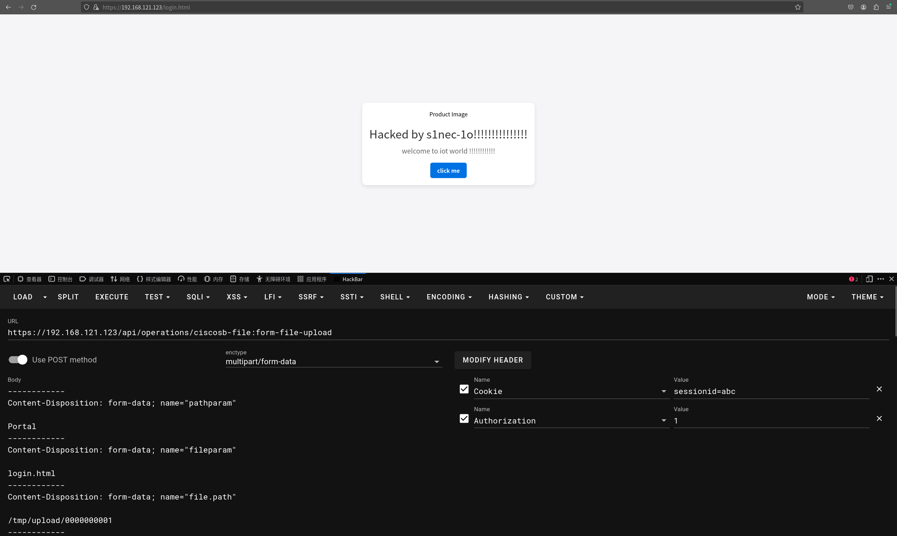897x536 pixels.
Task: Click the browser reload page icon
Action: 34,7
